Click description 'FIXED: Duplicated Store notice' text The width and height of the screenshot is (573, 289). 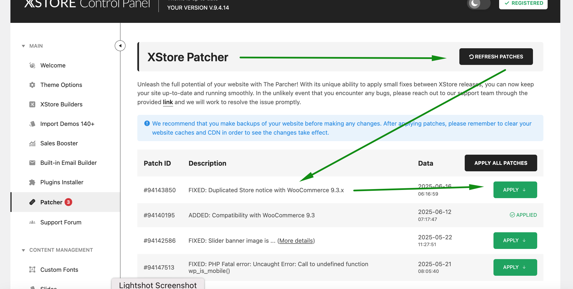tap(266, 190)
